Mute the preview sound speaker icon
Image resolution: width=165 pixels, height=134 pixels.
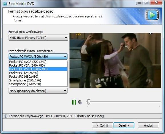(x=80, y=102)
